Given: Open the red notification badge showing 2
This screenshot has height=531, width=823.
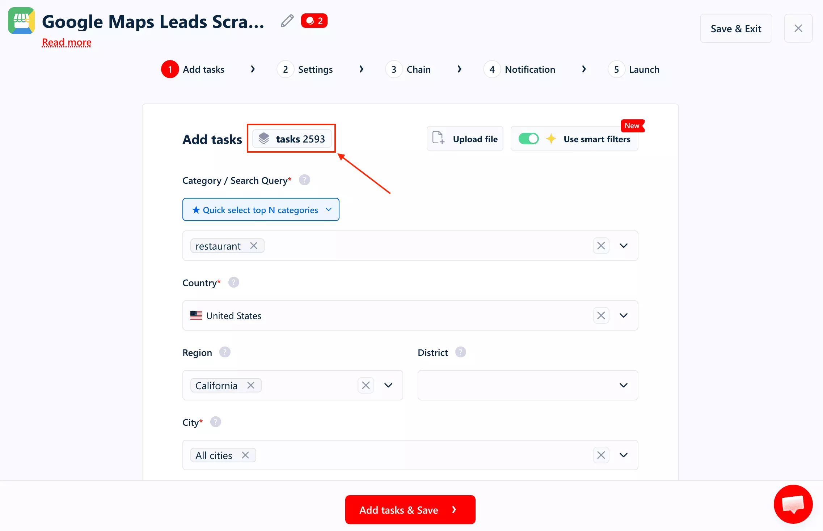Looking at the screenshot, I should pyautogui.click(x=314, y=21).
